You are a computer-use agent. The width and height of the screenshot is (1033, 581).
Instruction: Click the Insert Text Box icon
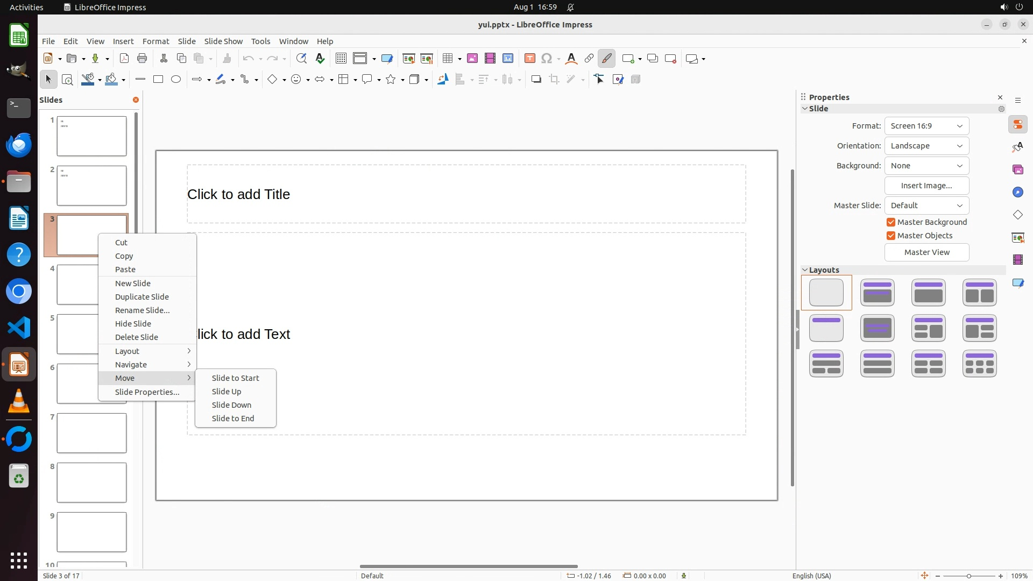tap(529, 59)
